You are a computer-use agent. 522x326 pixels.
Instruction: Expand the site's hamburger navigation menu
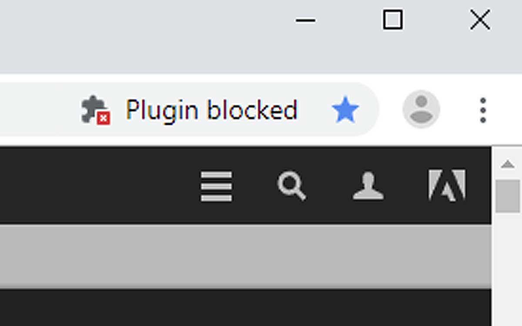pos(216,186)
